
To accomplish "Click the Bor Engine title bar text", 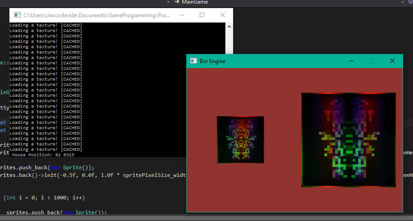I will (x=213, y=61).
